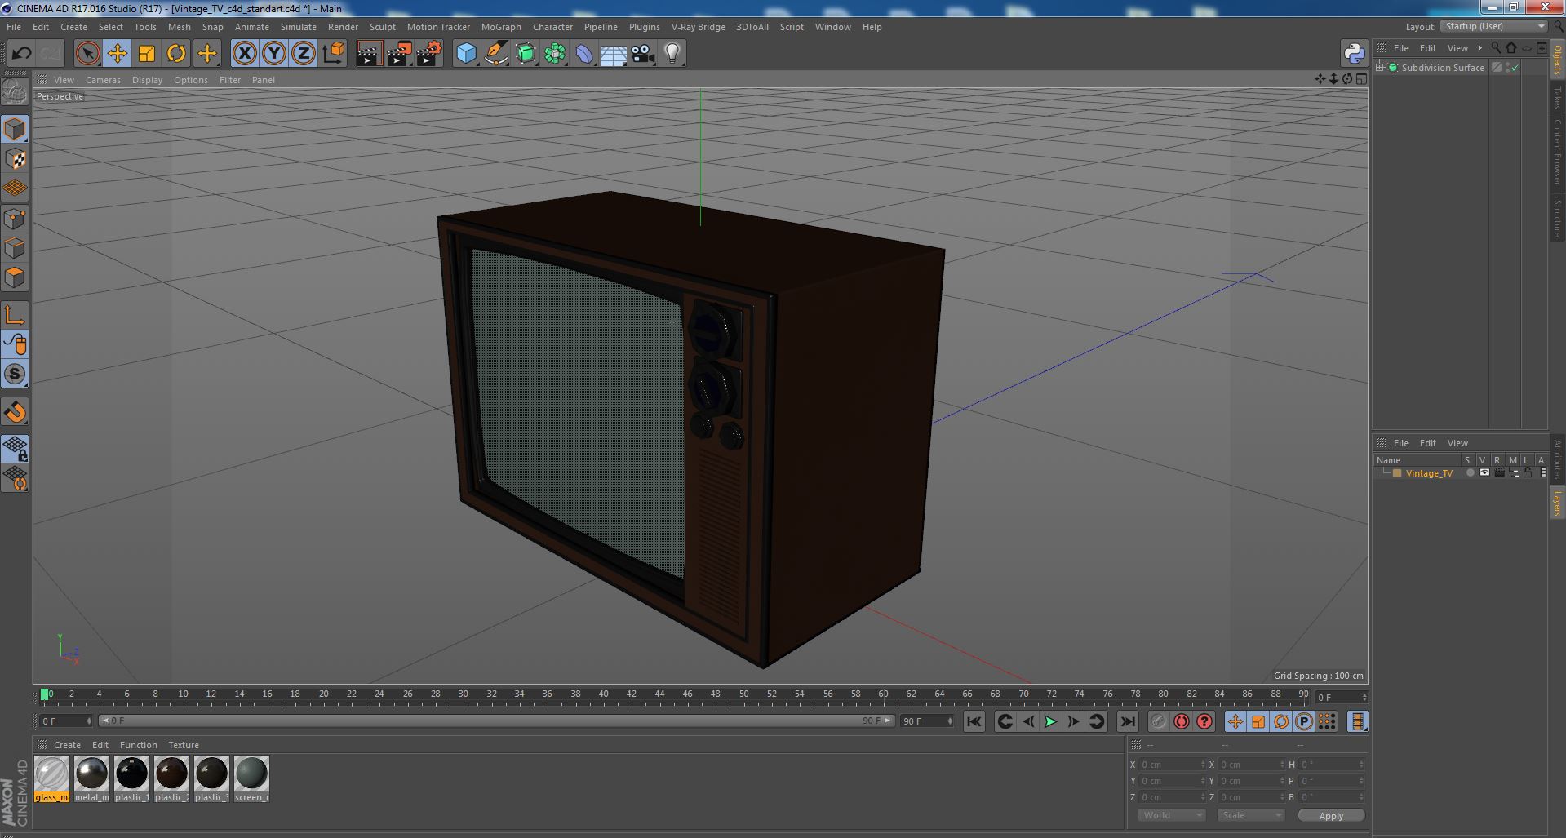
Task: Open the Python script icon
Action: point(1354,54)
